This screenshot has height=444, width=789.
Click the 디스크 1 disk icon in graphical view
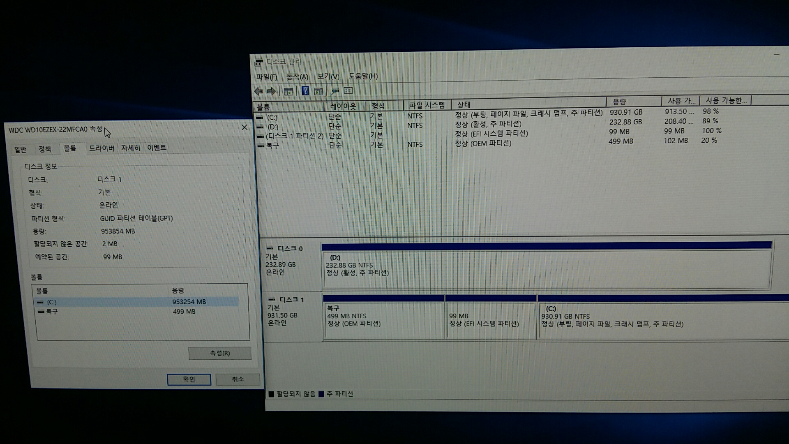[272, 300]
